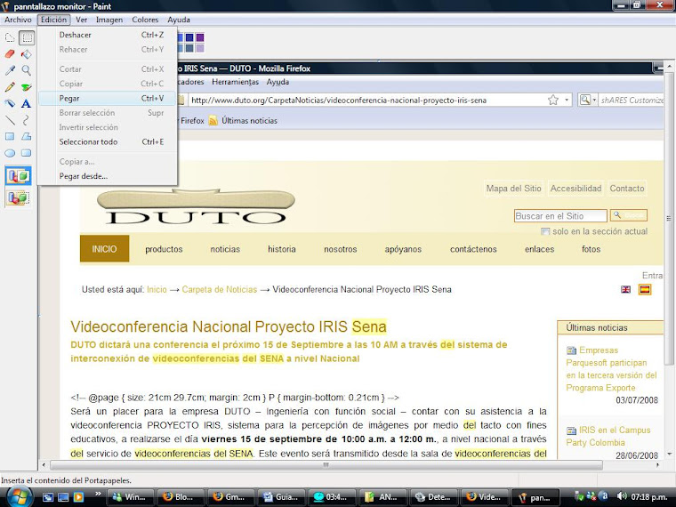Select the rectangular Select tool
This screenshot has width=676, height=507.
click(27, 37)
